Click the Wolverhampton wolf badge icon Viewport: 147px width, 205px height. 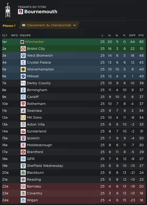(23, 69)
